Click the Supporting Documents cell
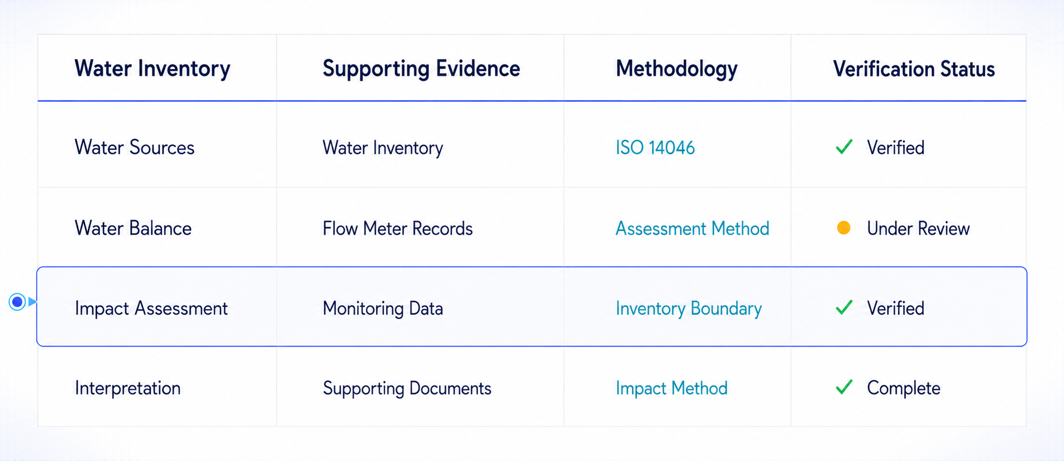Viewport: 1064px width, 461px height. coord(407,388)
